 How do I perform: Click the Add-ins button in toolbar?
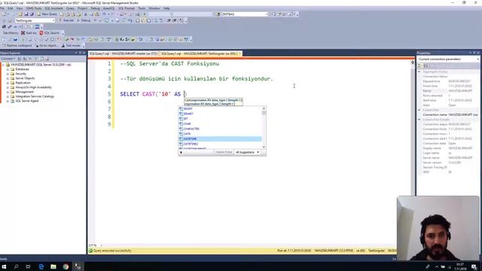29,33
